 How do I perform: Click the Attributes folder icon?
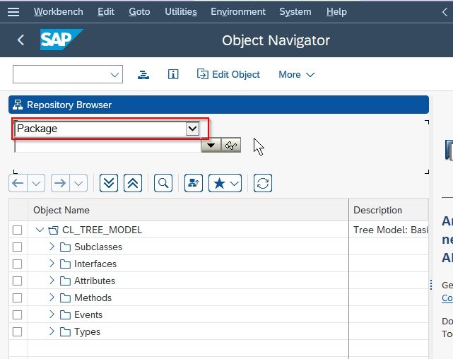[x=65, y=281]
